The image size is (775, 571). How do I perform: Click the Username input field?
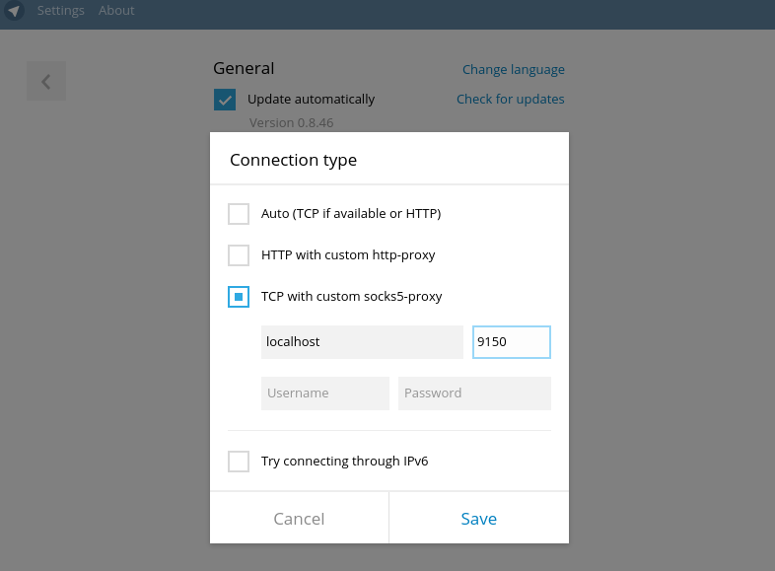tap(325, 393)
